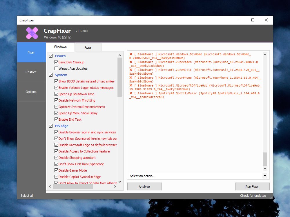Switch to the Windows tab
The width and height of the screenshot is (290, 217).
click(x=60, y=47)
